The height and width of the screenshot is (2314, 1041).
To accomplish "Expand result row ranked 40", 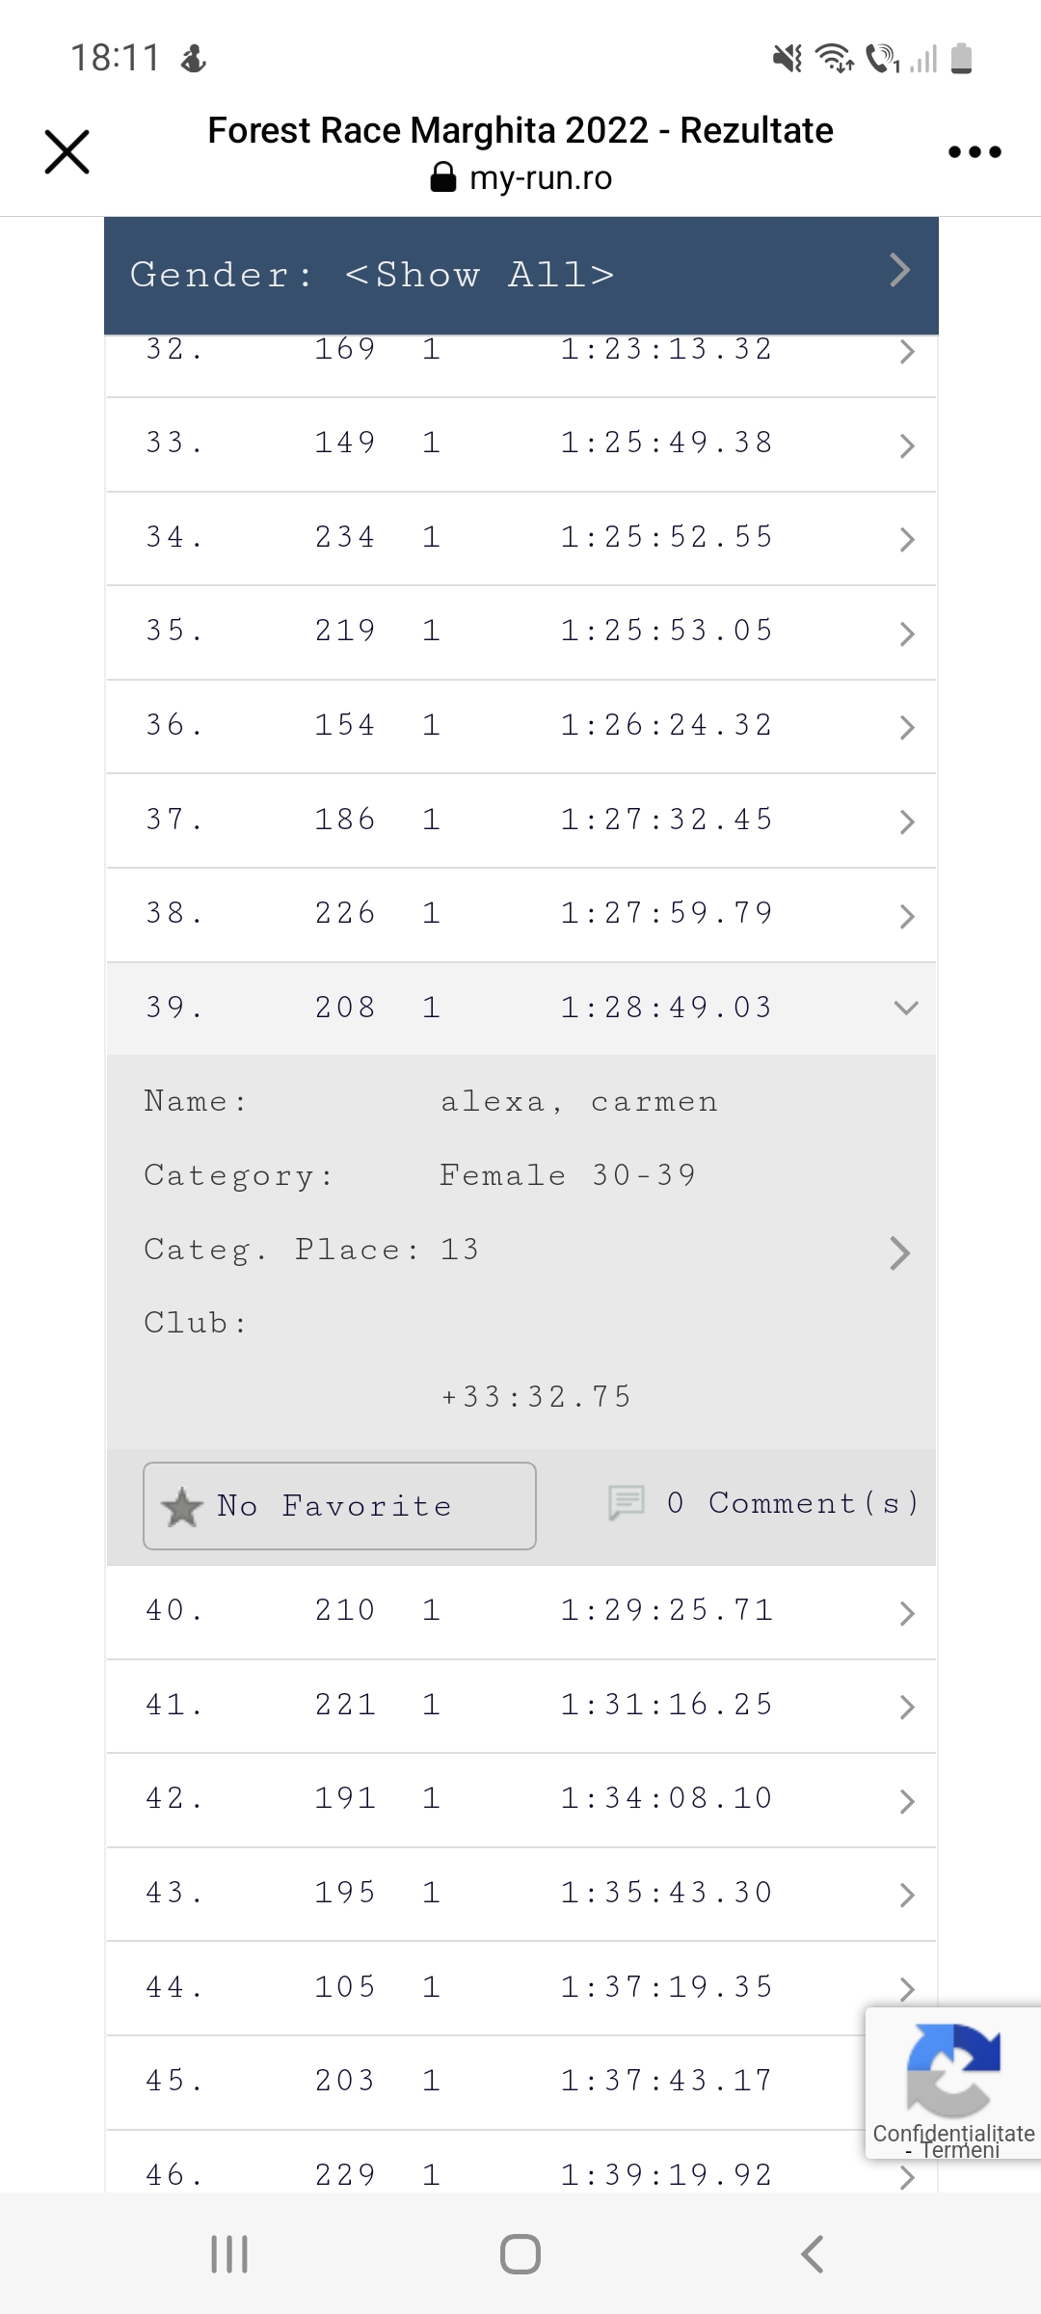I will tap(520, 1611).
